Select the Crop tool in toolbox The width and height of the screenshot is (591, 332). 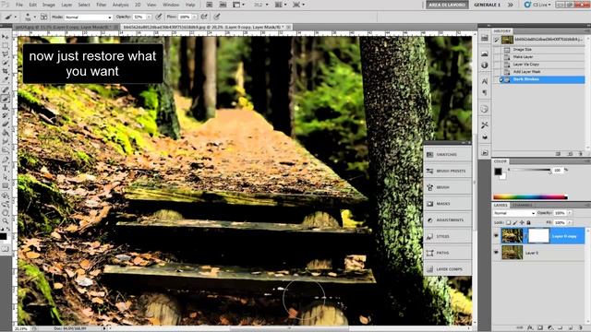[x=6, y=71]
